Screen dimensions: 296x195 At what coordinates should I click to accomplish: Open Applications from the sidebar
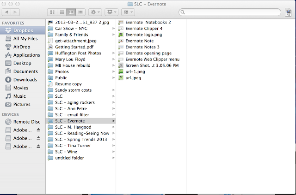tap(23, 55)
